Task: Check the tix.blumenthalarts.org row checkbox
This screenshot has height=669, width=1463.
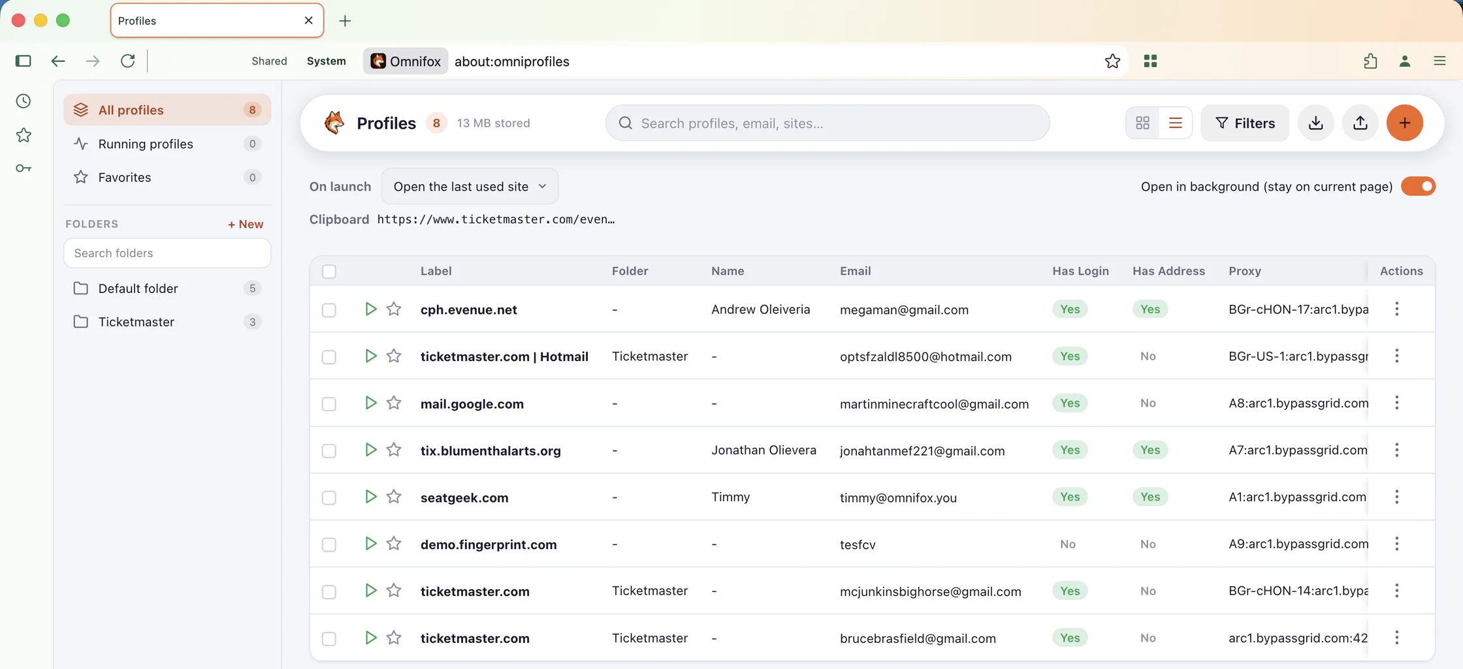Action: 329,450
